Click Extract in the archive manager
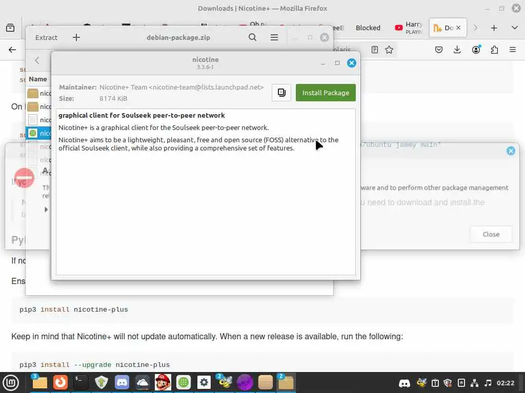Viewport: 525px width, 393px height. point(46,37)
